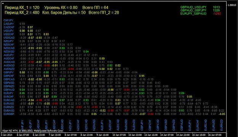Click the '10 Jan 23:00' time axis label
This screenshot has height=137, width=238.
[135, 135]
